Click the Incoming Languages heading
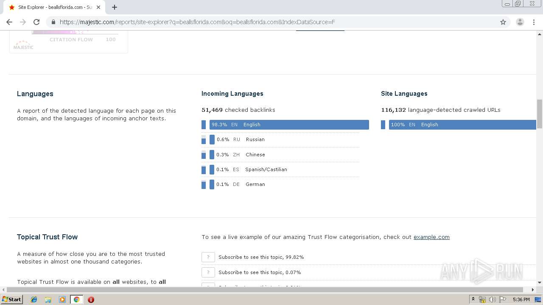Screen dimensions: 543x305 pyautogui.click(x=232, y=94)
